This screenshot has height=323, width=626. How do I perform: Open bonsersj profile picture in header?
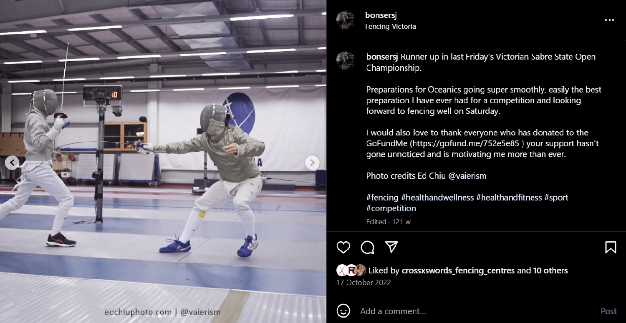(346, 20)
